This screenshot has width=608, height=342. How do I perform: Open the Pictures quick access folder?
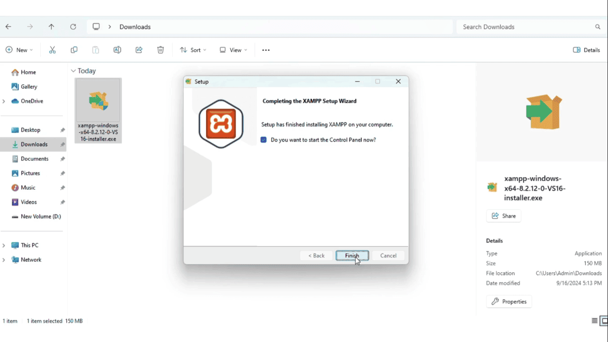(30, 173)
